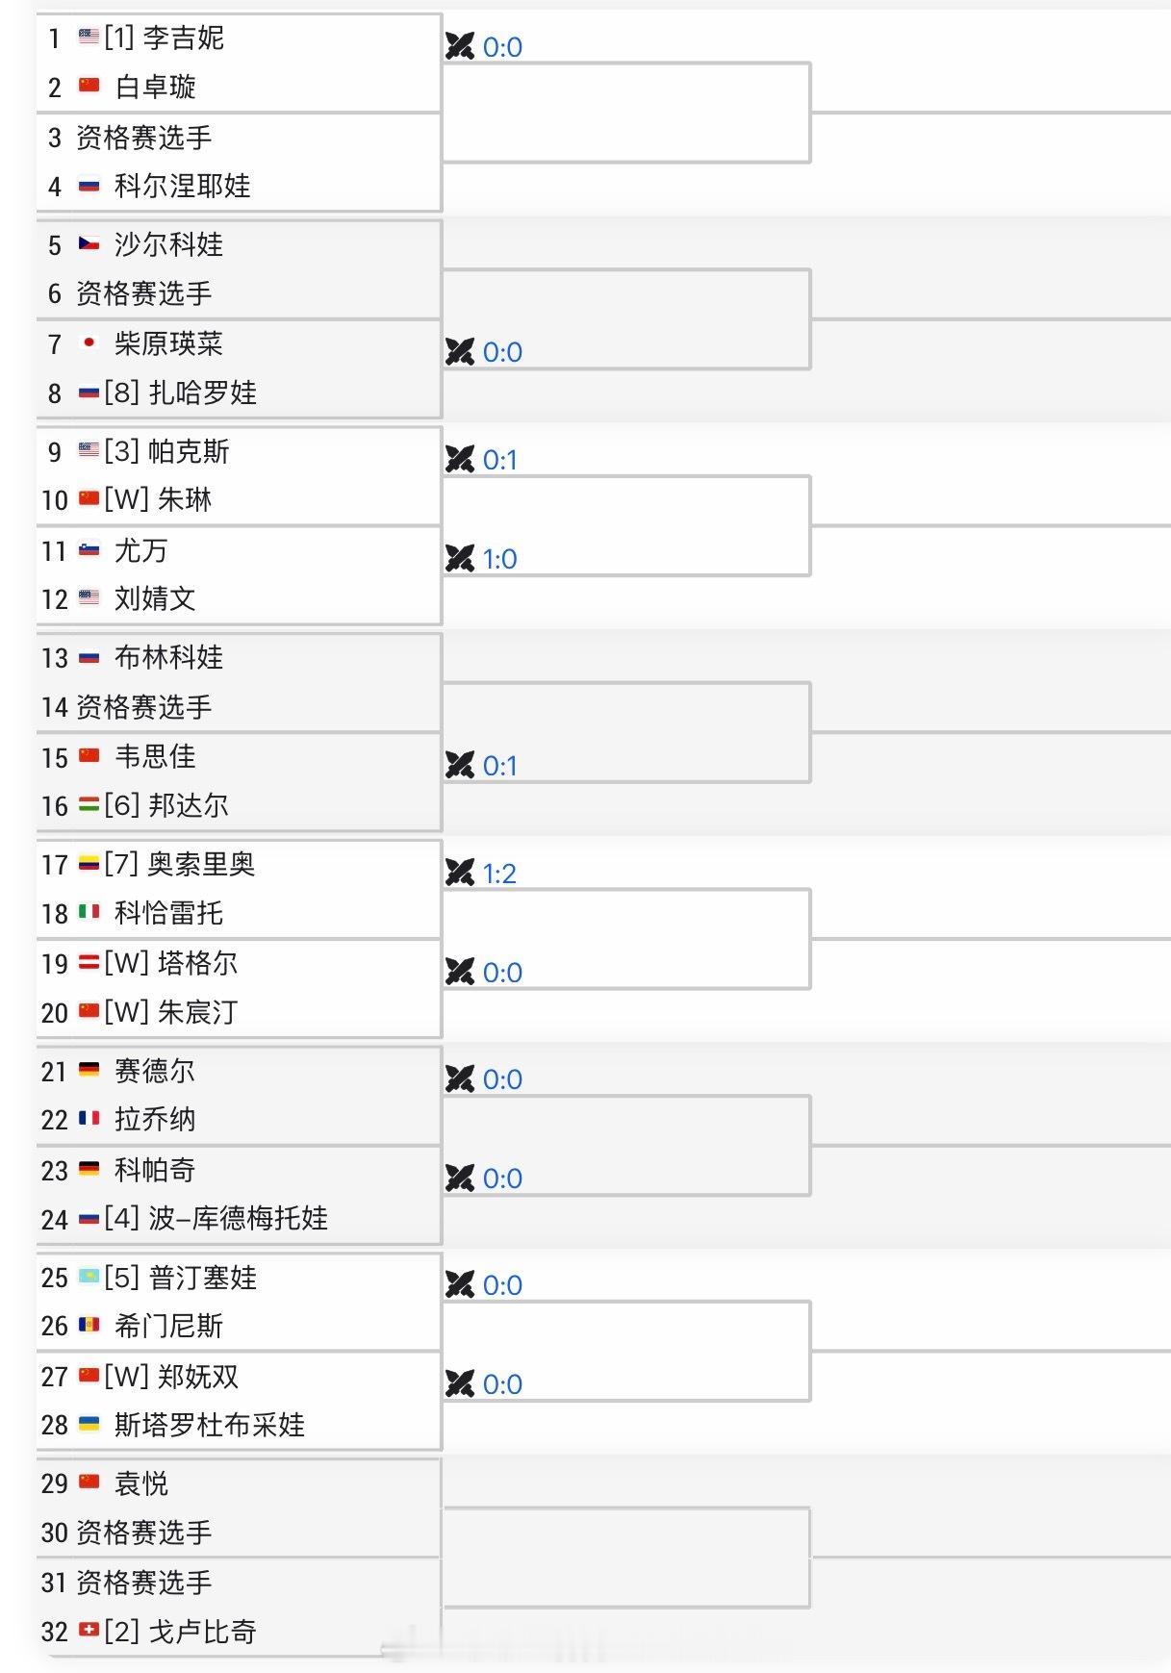The width and height of the screenshot is (1171, 1673).
Task: Select player 科尔涅耶娃 in slot 4
Action: [x=182, y=186]
